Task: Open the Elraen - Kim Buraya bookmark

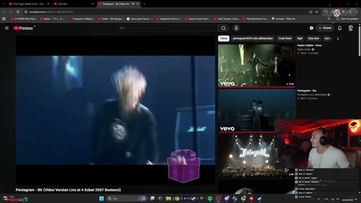Action: tap(110, 19)
